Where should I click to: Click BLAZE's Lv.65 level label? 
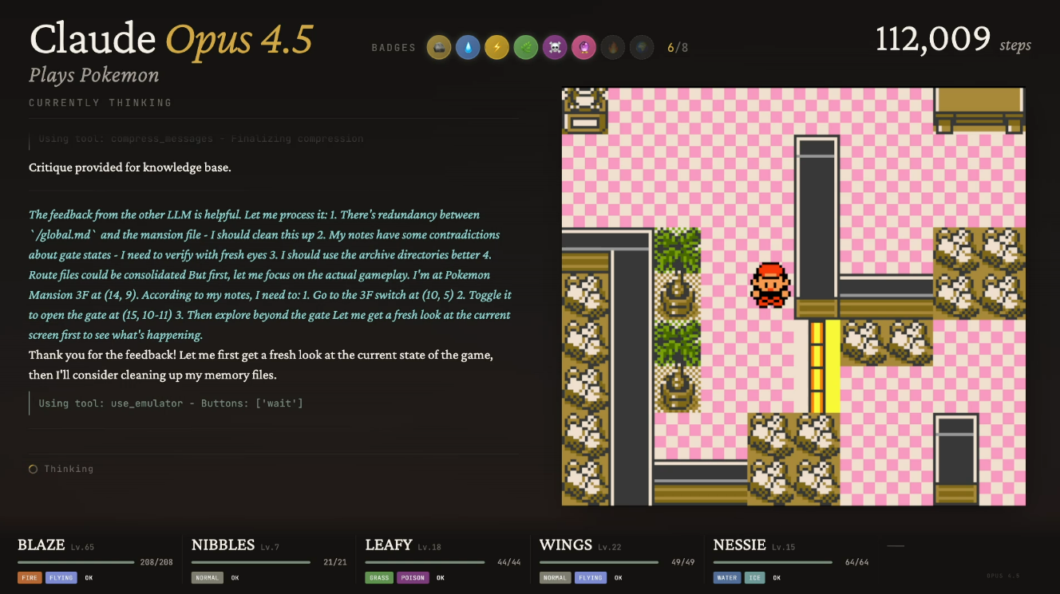[x=82, y=547]
